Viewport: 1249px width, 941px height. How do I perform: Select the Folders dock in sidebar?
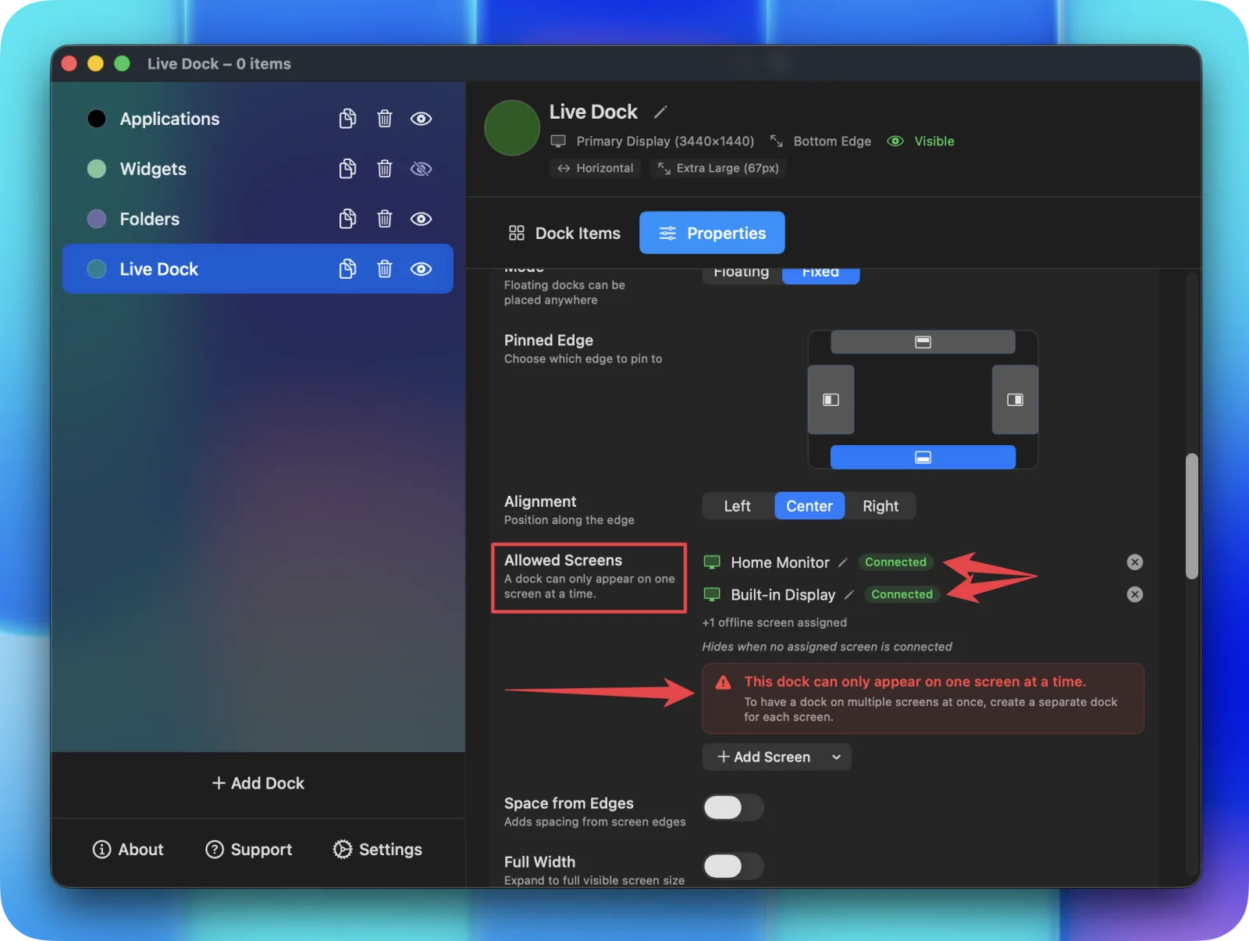pos(258,219)
